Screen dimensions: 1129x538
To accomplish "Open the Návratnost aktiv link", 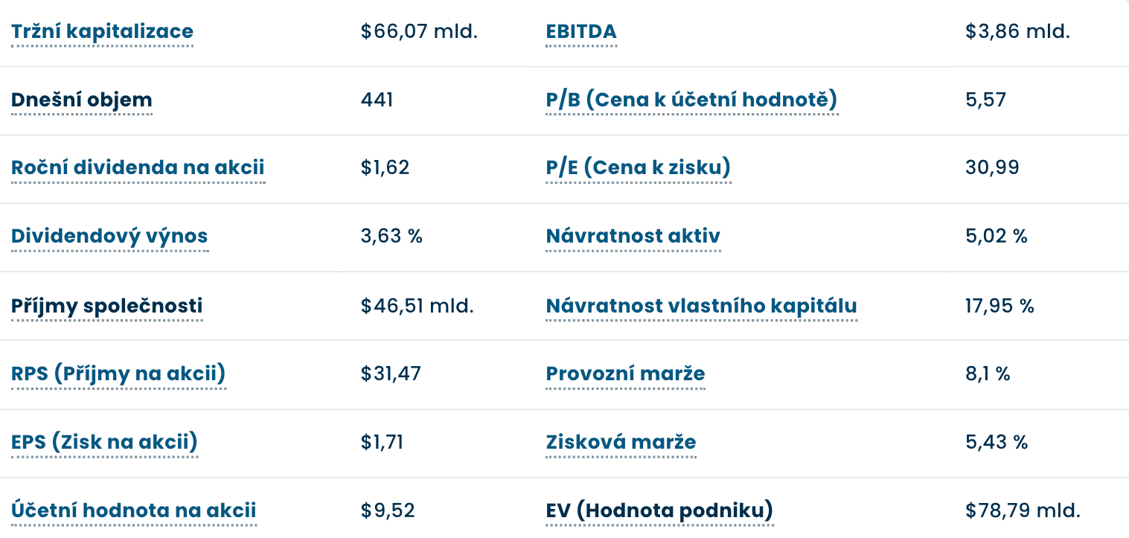I will point(633,237).
